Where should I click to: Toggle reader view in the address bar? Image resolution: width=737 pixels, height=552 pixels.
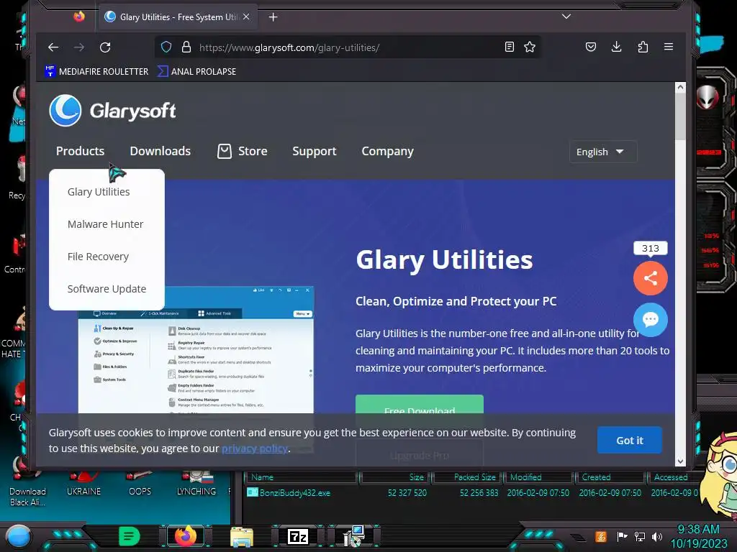[509, 47]
